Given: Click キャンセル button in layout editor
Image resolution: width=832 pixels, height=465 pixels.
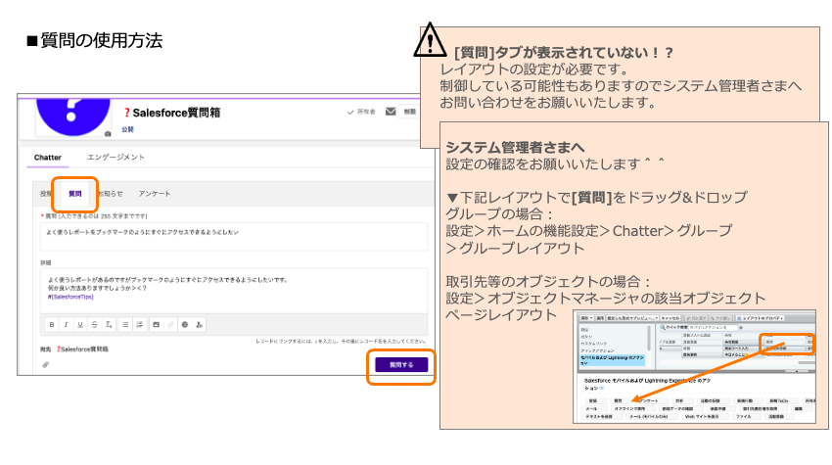Looking at the screenshot, I should pyautogui.click(x=670, y=318).
